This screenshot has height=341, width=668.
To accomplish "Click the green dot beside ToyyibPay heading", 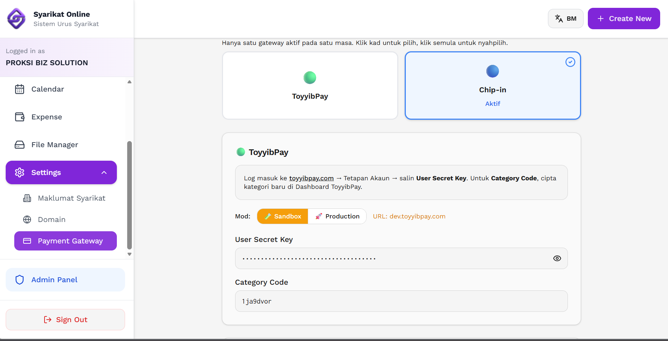I will (x=241, y=152).
